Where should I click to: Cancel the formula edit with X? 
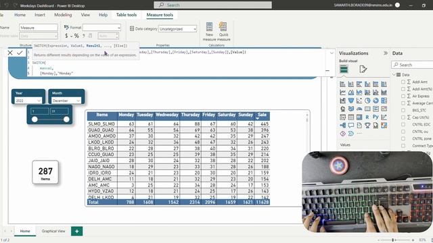coord(10,53)
